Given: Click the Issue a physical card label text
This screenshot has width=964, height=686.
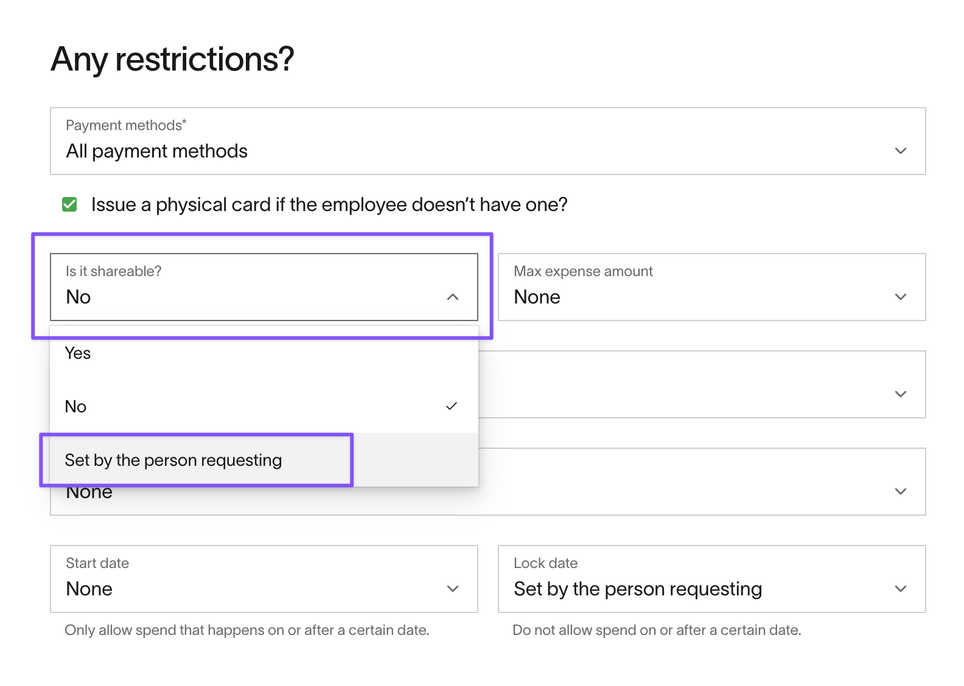Looking at the screenshot, I should 329,204.
